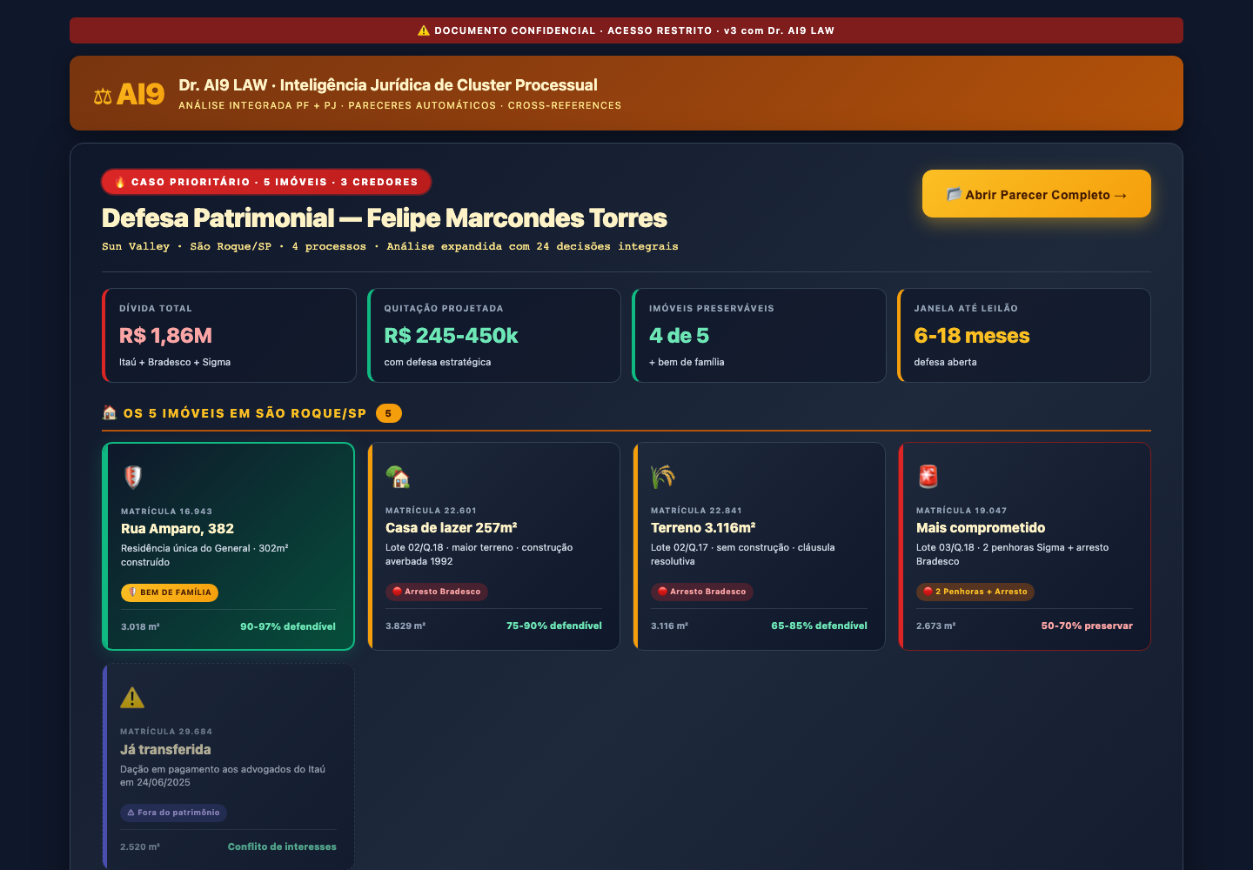
Task: Click the AI9 scales logo in header
Action: [129, 94]
